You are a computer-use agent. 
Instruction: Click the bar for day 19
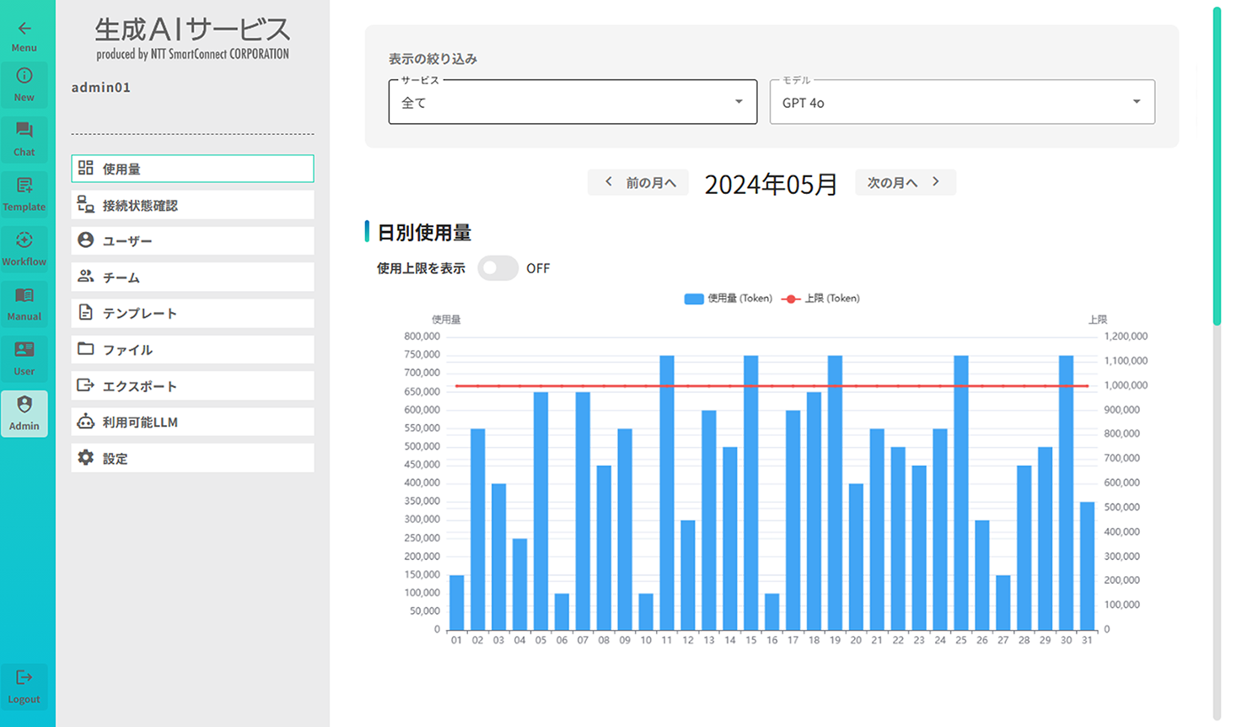click(835, 493)
